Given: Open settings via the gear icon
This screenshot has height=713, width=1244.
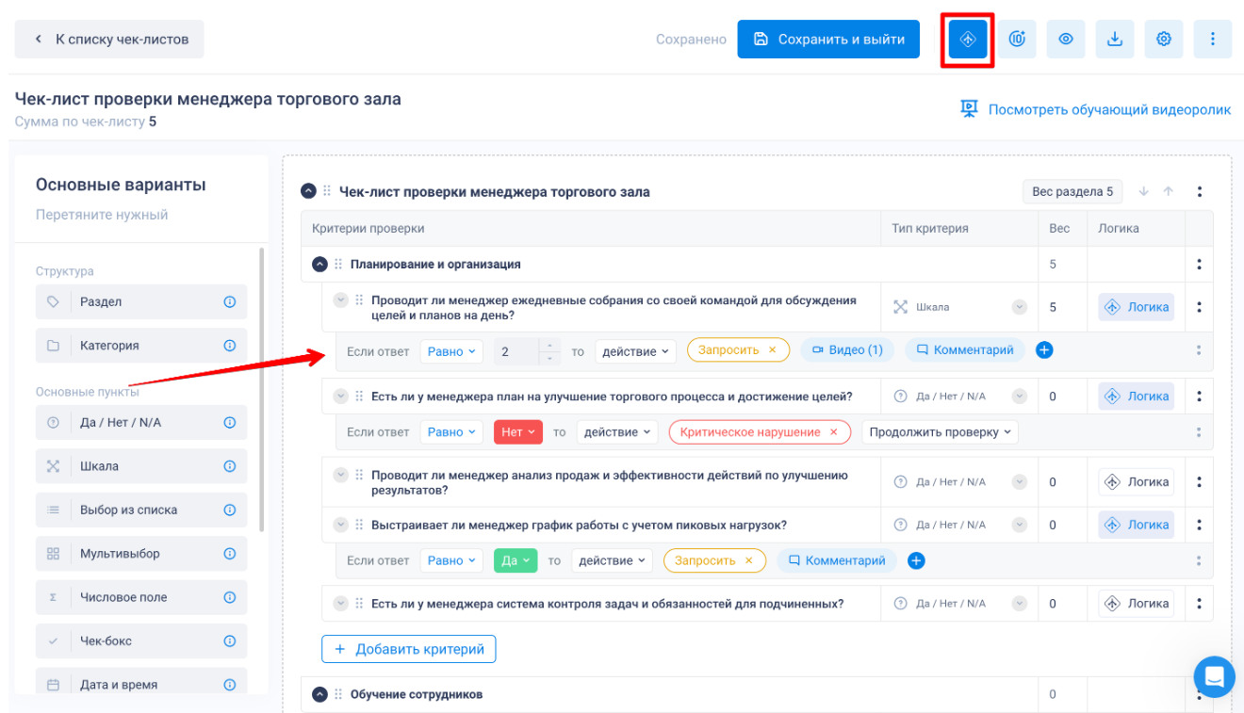Looking at the screenshot, I should coord(1164,40).
